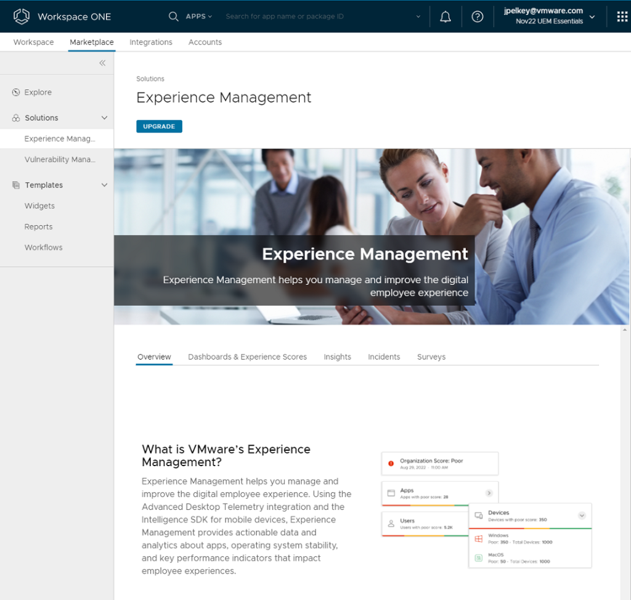View the Surveys tab
Image resolution: width=631 pixels, height=600 pixels.
point(431,357)
